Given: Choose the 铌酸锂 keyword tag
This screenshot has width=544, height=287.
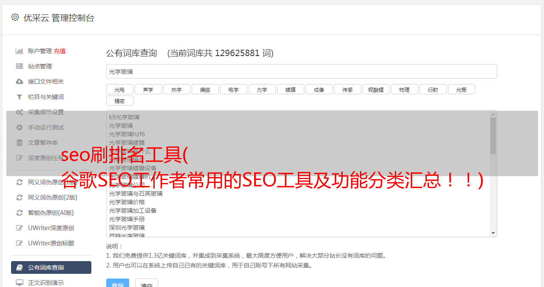Looking at the screenshot, I should tap(376, 89).
